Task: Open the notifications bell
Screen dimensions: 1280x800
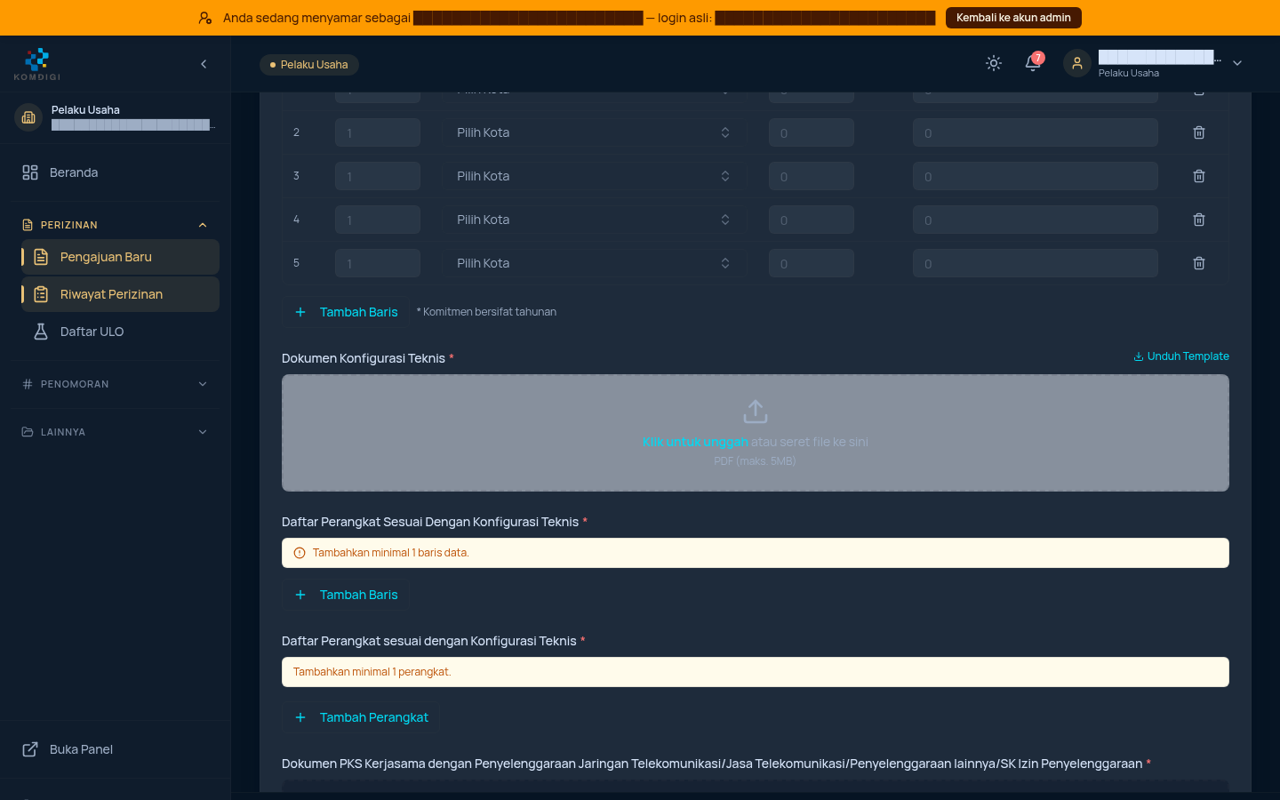Action: (1033, 63)
